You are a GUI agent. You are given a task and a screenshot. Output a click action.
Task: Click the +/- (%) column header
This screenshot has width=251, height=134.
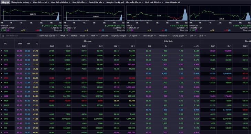coord(196,46)
